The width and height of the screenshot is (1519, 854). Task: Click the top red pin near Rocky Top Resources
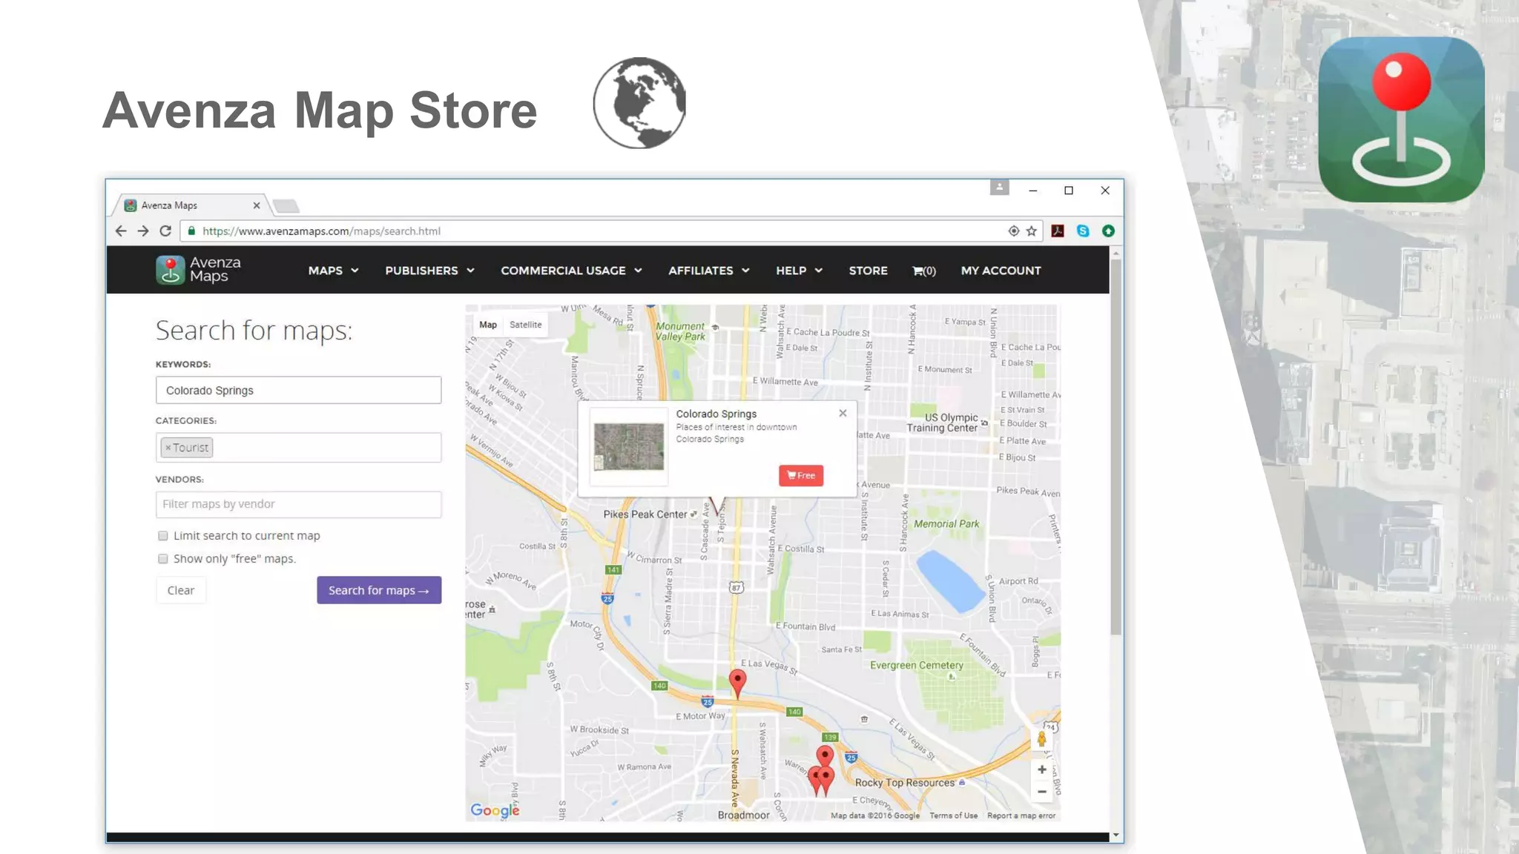click(x=825, y=756)
